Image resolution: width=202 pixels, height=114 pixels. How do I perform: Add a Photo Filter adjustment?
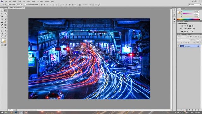[x=189, y=28]
